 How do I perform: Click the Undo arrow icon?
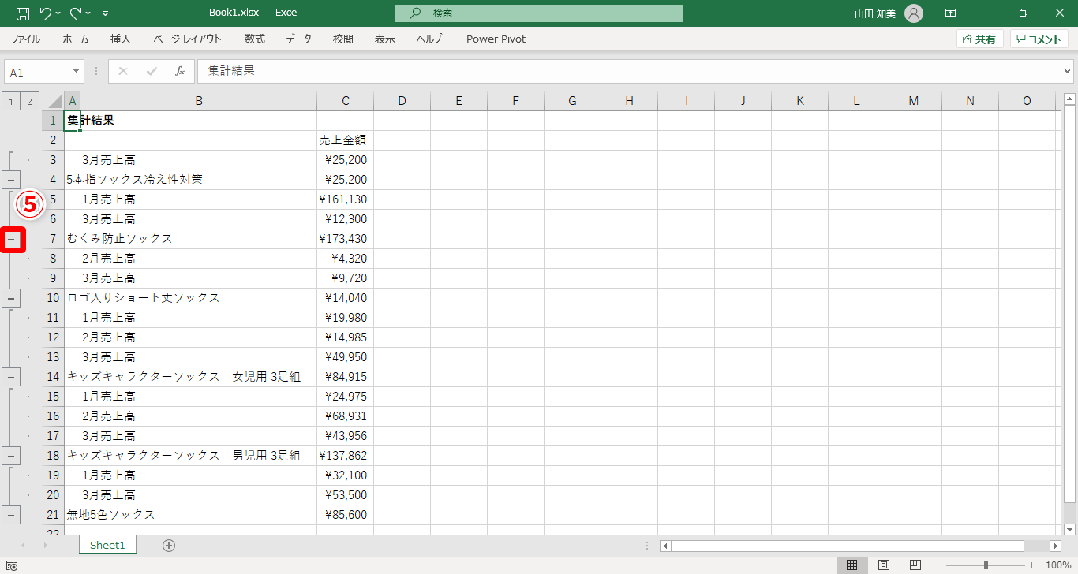pyautogui.click(x=45, y=13)
